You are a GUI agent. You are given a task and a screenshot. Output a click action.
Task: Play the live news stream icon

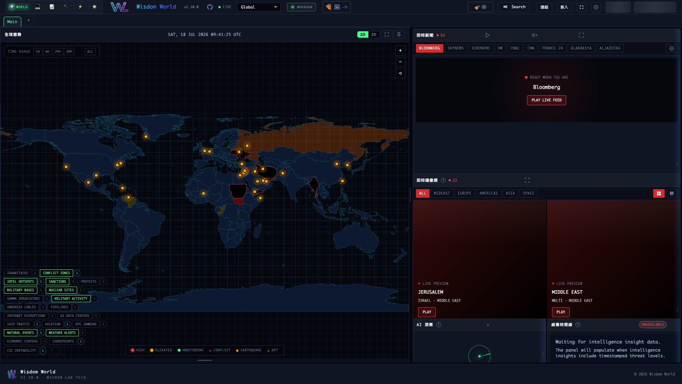tap(488, 35)
